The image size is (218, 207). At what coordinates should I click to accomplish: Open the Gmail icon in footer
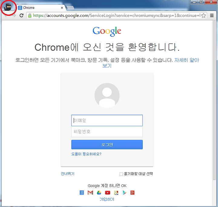pyautogui.click(x=90, y=192)
